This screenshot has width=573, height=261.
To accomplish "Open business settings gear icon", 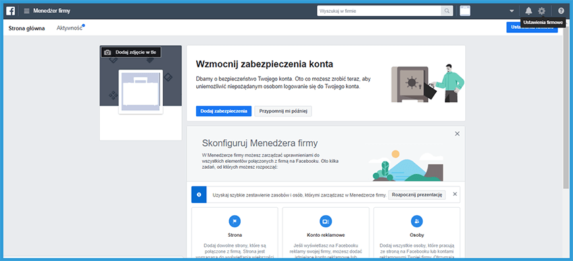I will (541, 11).
